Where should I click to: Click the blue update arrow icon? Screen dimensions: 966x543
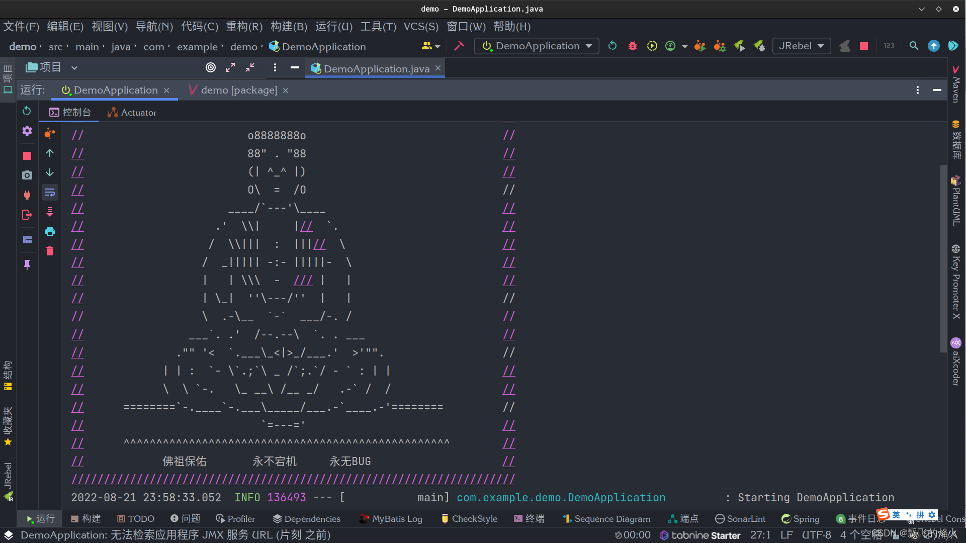click(933, 46)
